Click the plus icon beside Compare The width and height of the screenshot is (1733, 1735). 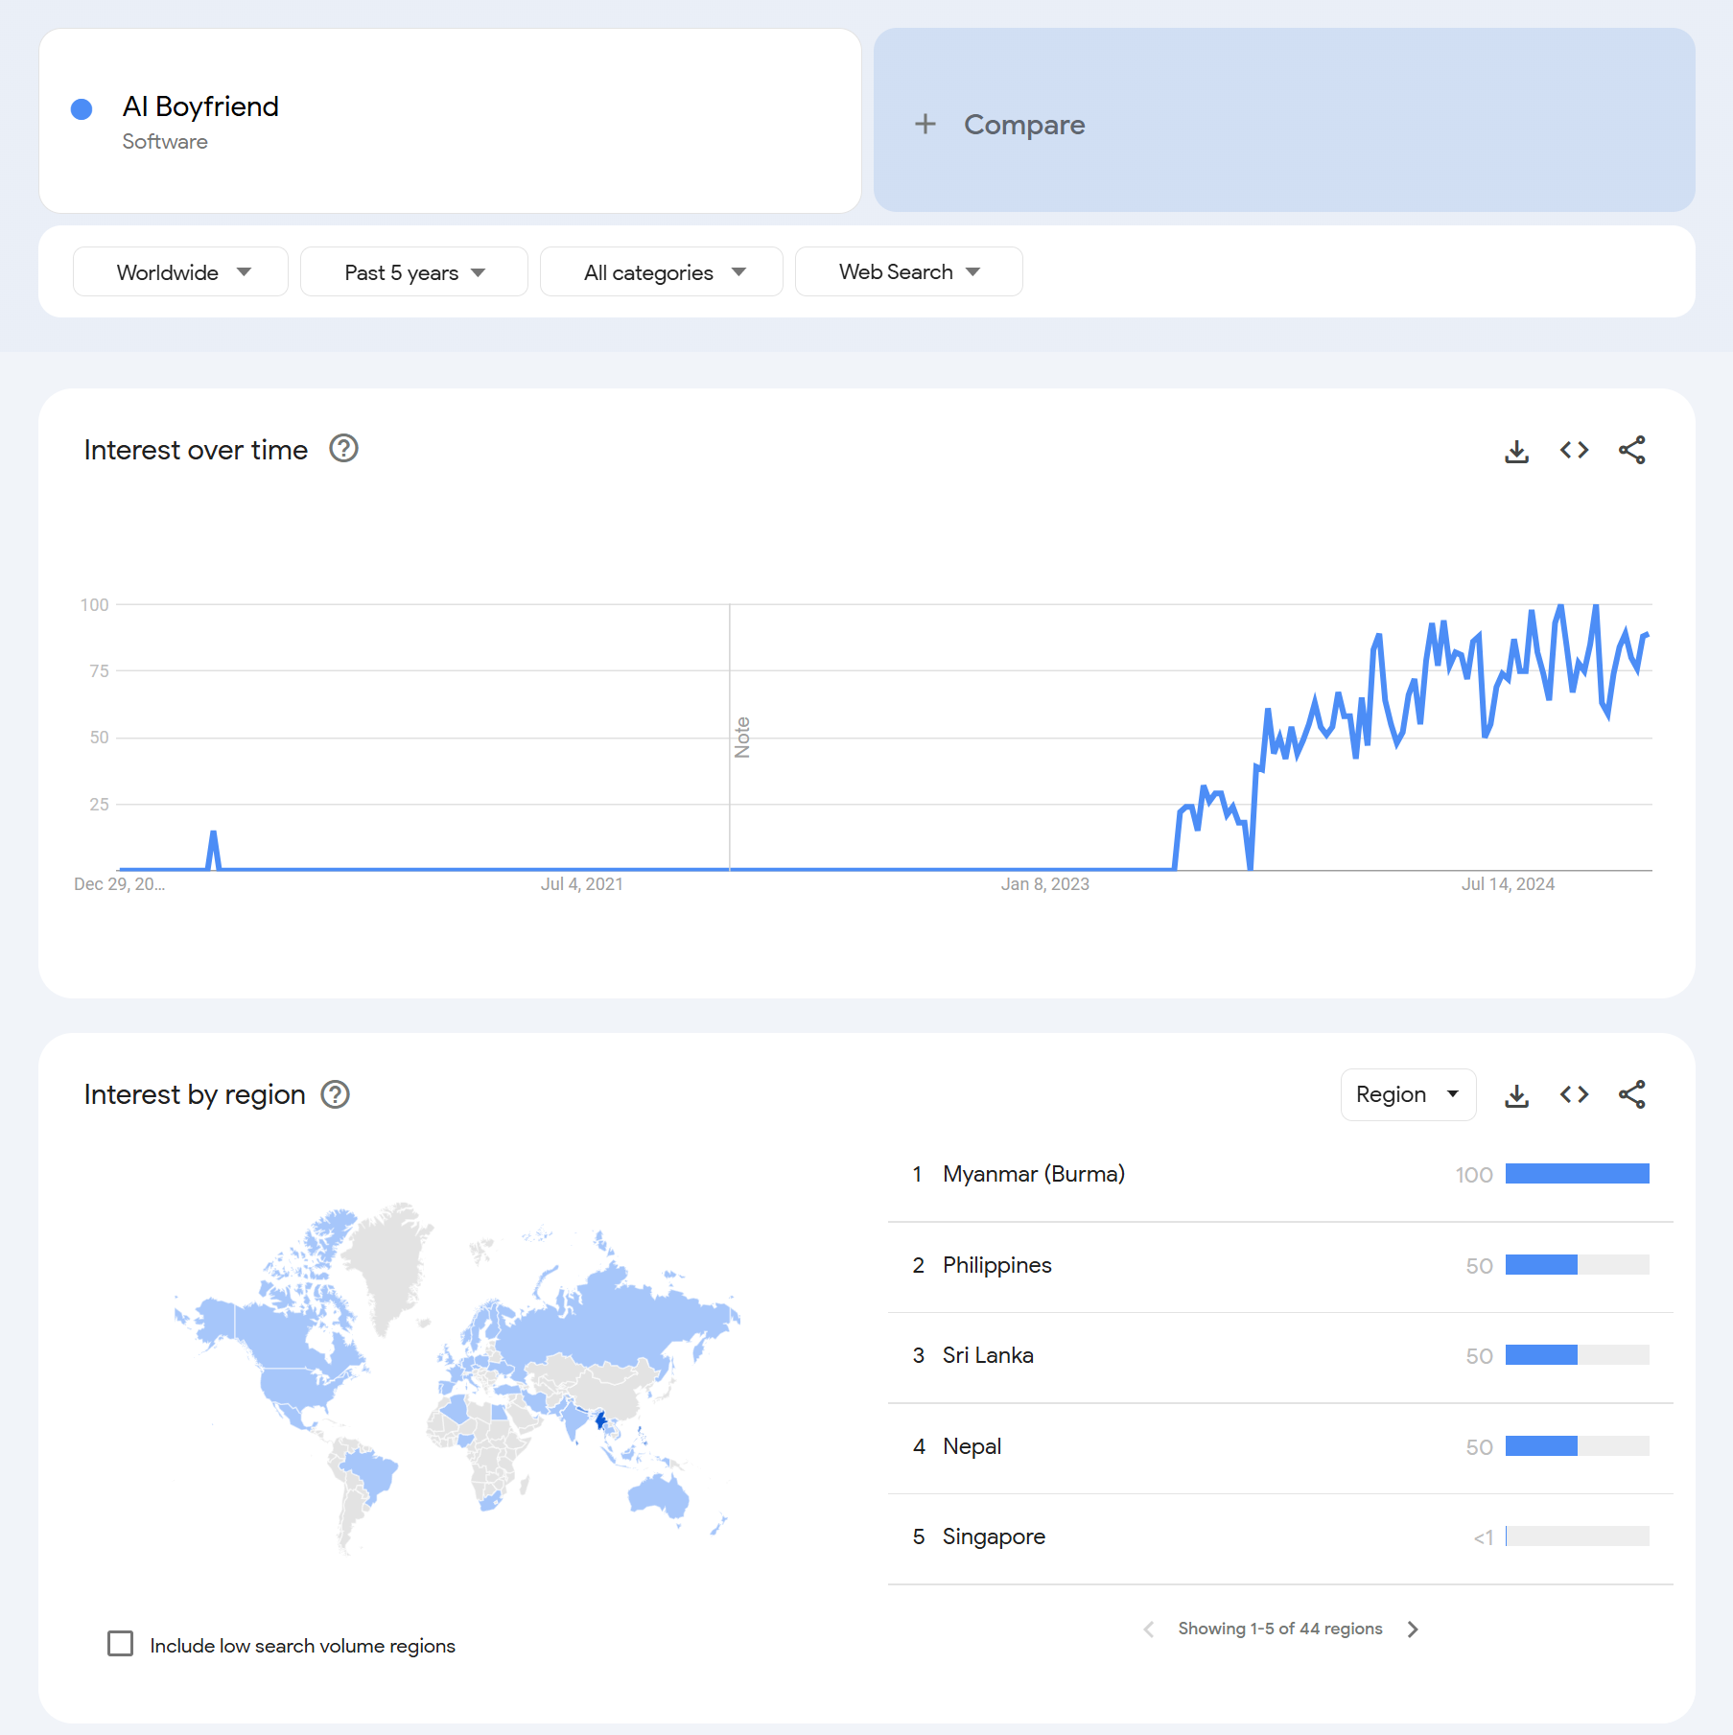tap(925, 124)
